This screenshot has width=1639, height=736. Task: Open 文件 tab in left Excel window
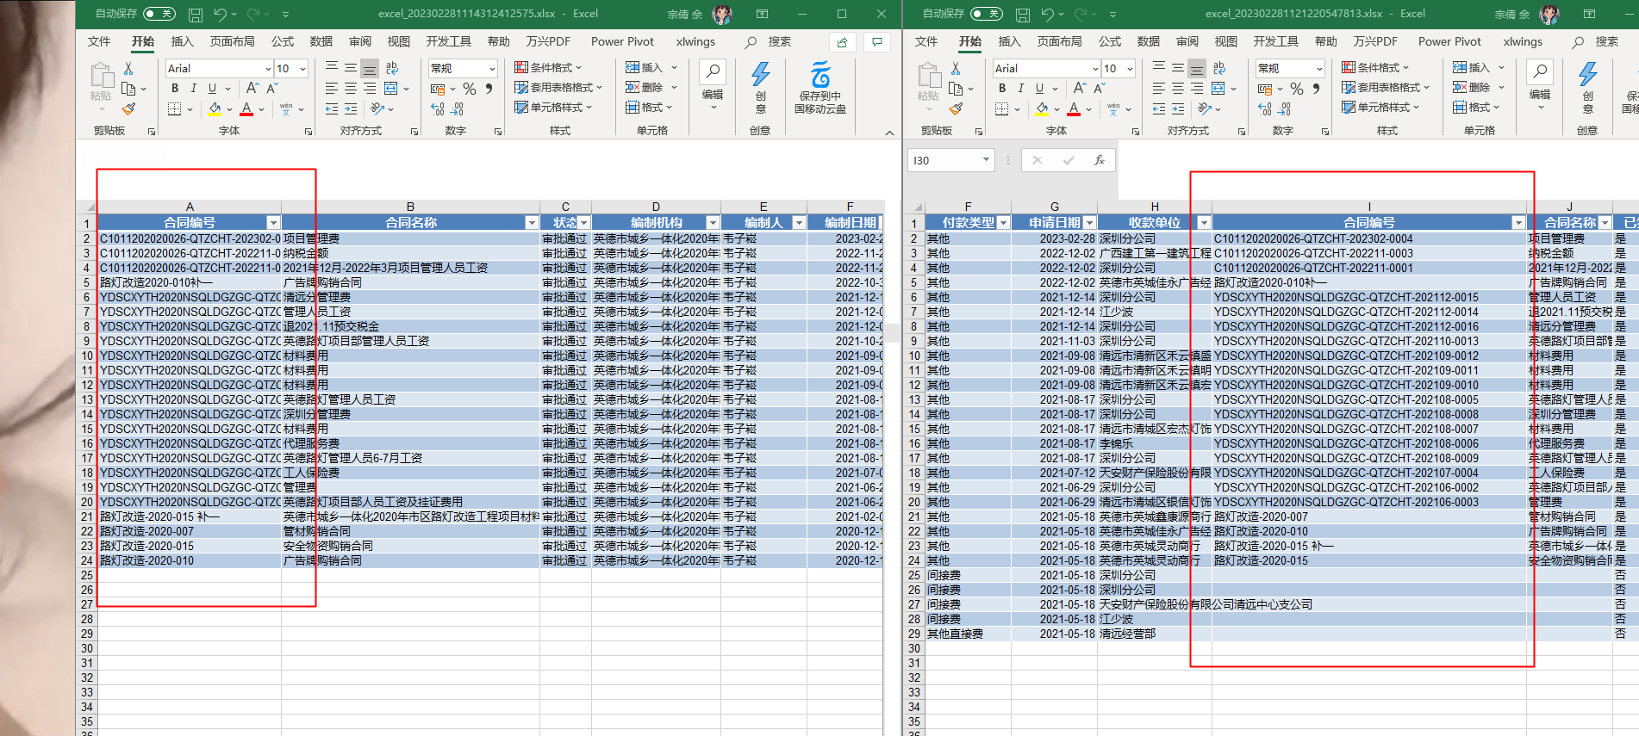coord(99,41)
